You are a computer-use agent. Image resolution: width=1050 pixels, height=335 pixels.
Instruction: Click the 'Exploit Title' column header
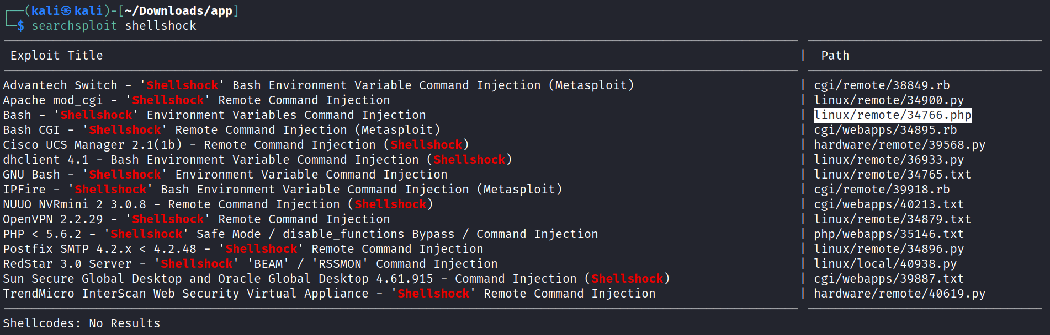[x=56, y=56]
